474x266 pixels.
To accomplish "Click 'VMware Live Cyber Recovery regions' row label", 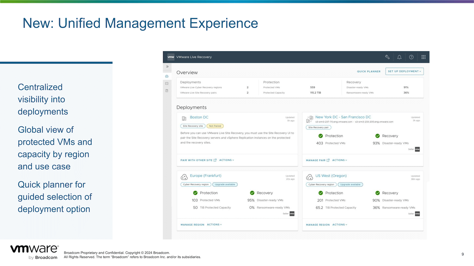I will tap(201, 87).
